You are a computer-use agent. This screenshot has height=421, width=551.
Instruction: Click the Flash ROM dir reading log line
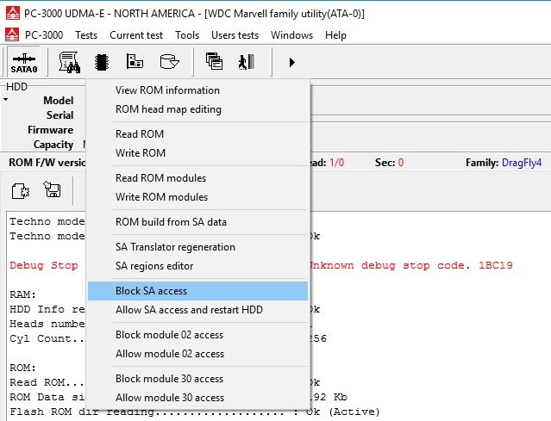click(x=195, y=412)
